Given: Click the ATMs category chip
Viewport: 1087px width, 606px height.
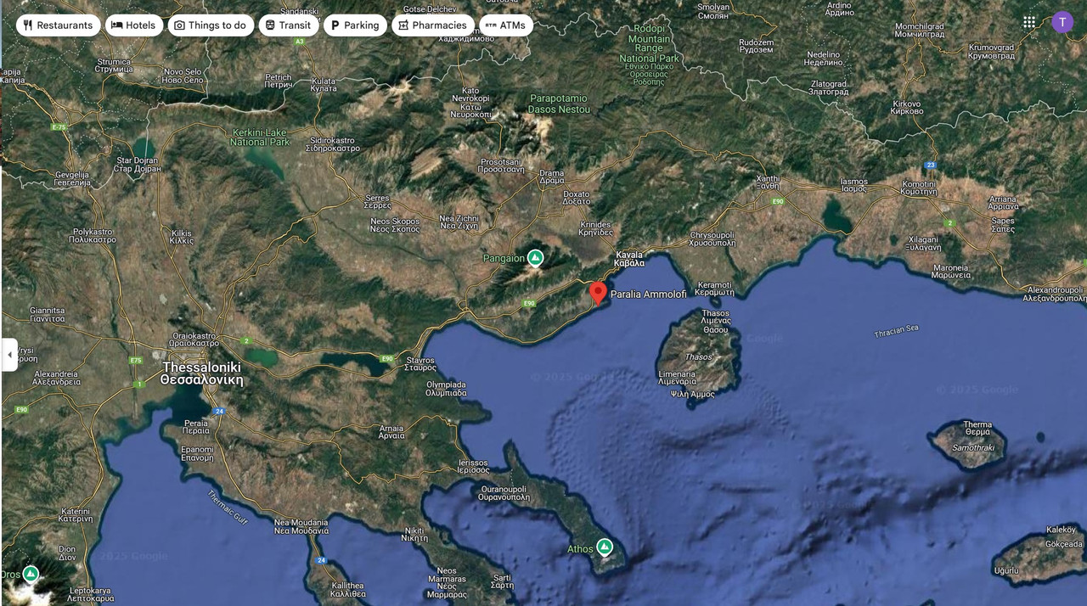Looking at the screenshot, I should pos(505,25).
